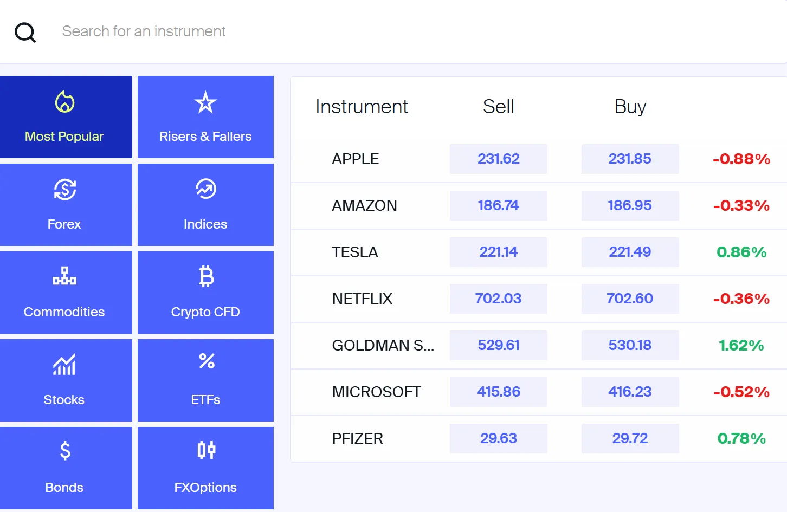Open the Bonds category label

64,488
